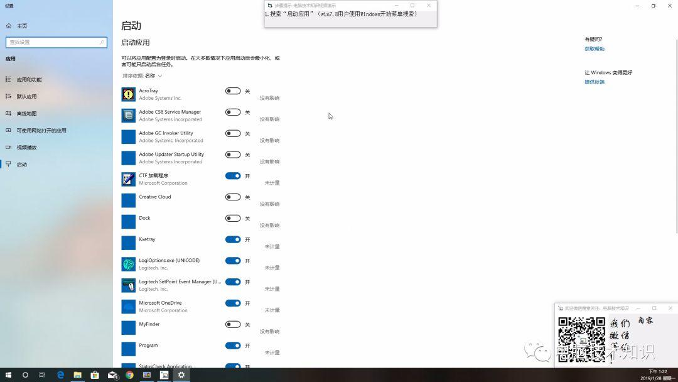Click the 启动应用 heading text

(136, 42)
